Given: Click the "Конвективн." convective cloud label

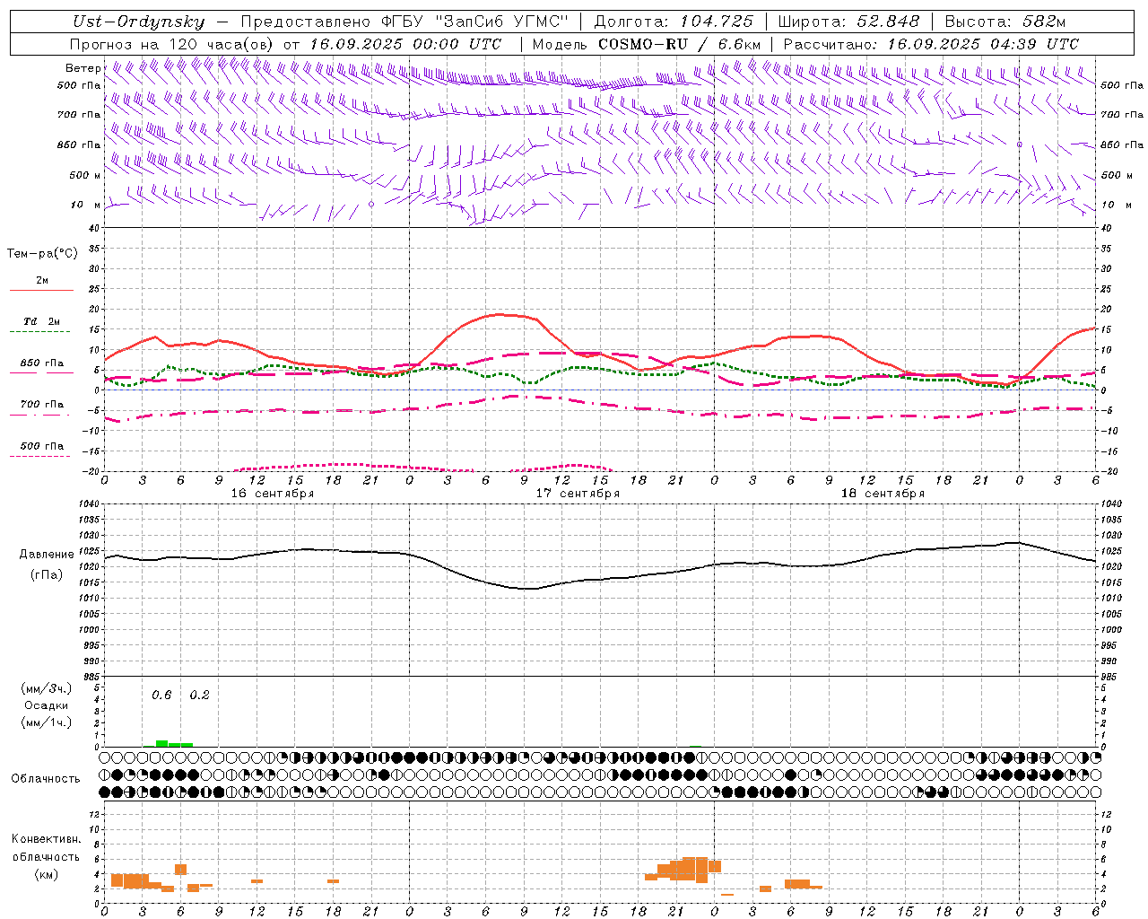Looking at the screenshot, I should click(46, 839).
